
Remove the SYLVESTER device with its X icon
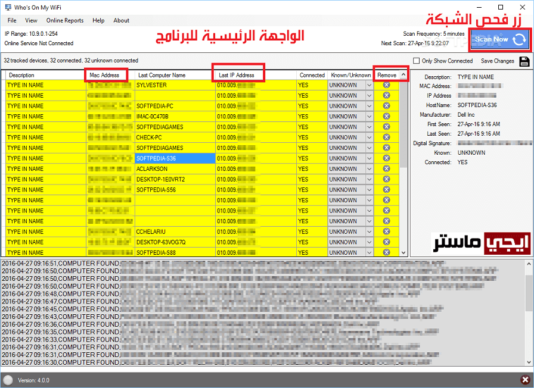[x=386, y=85]
